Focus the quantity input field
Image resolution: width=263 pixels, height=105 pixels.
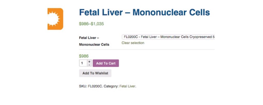tap(83, 63)
